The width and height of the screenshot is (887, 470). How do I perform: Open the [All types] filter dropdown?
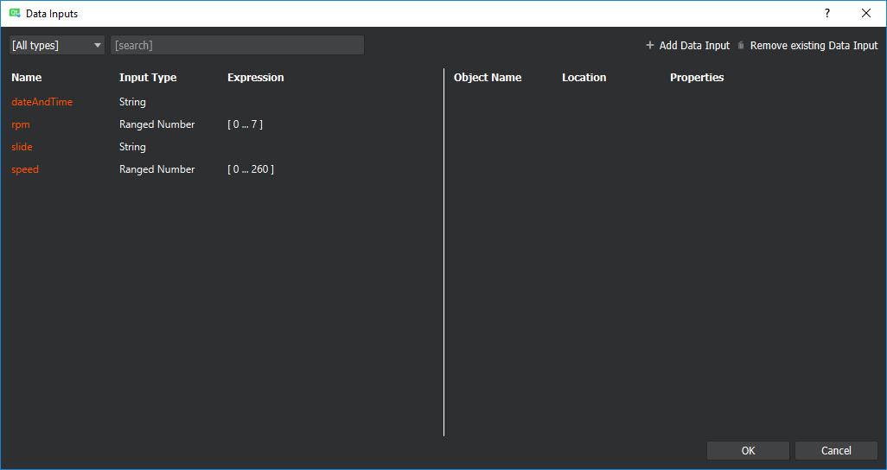pyautogui.click(x=56, y=46)
